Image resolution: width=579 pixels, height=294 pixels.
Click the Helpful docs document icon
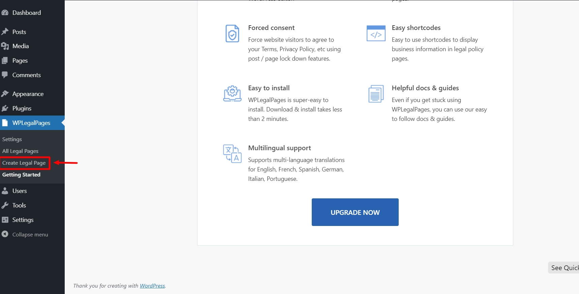376,94
